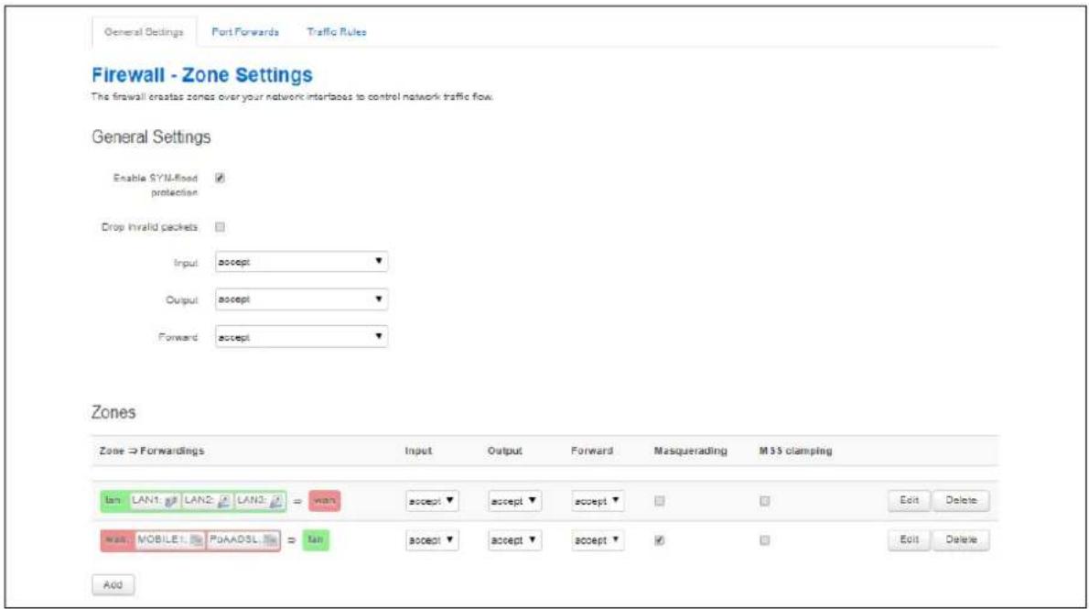Open the lan zone Forward dropdown
The height and width of the screenshot is (609, 1089).
pos(598,501)
